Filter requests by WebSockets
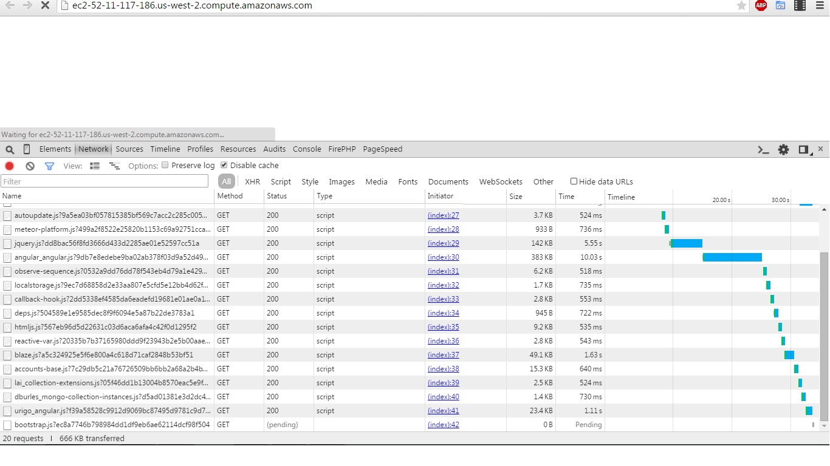Image resolution: width=830 pixels, height=466 pixels. [x=501, y=182]
